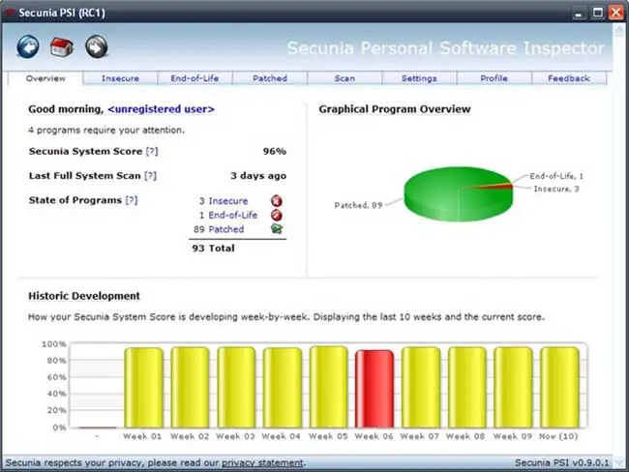Click the gray Forward arrow icon
This screenshot has width=629, height=472.
[x=96, y=47]
